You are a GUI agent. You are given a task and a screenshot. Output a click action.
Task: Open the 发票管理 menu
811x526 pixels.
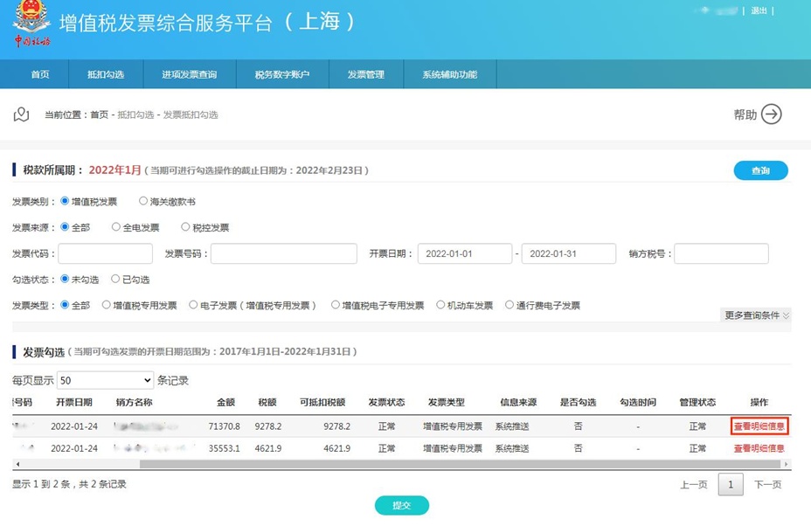pyautogui.click(x=365, y=74)
